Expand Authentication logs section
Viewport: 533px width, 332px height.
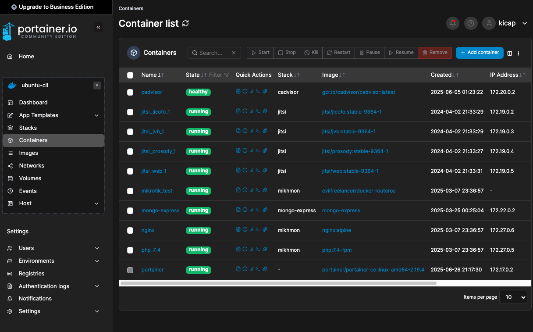(97, 286)
